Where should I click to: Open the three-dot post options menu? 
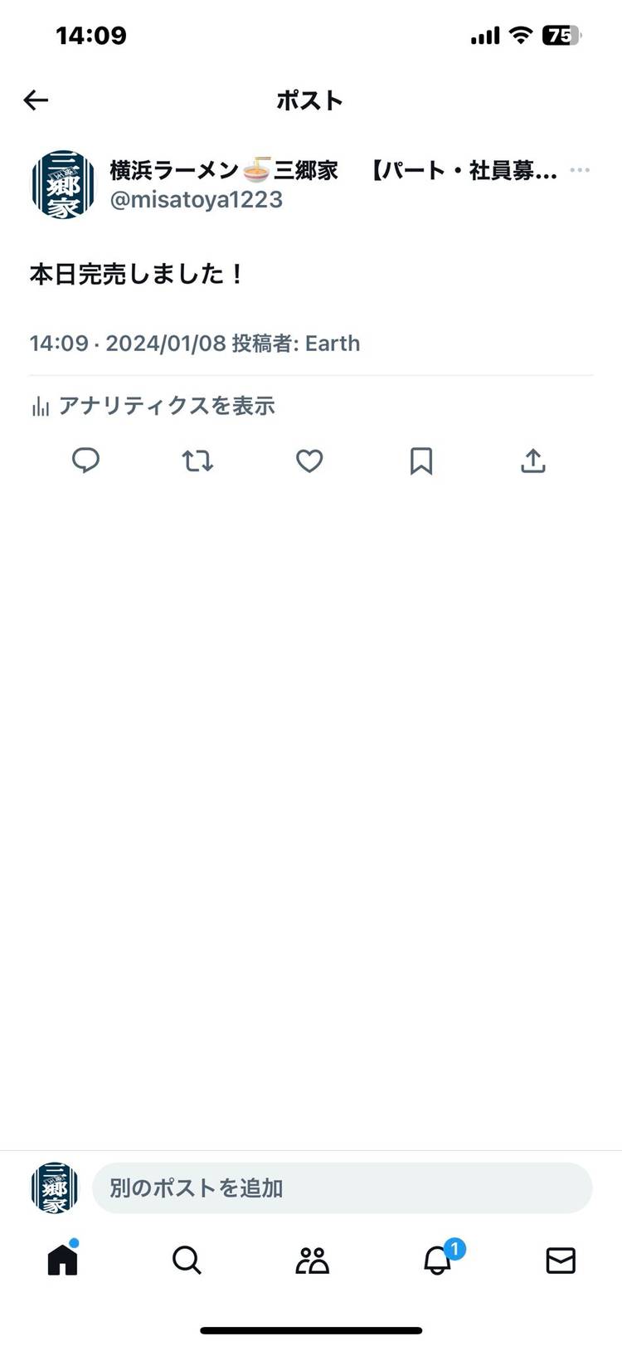[580, 170]
